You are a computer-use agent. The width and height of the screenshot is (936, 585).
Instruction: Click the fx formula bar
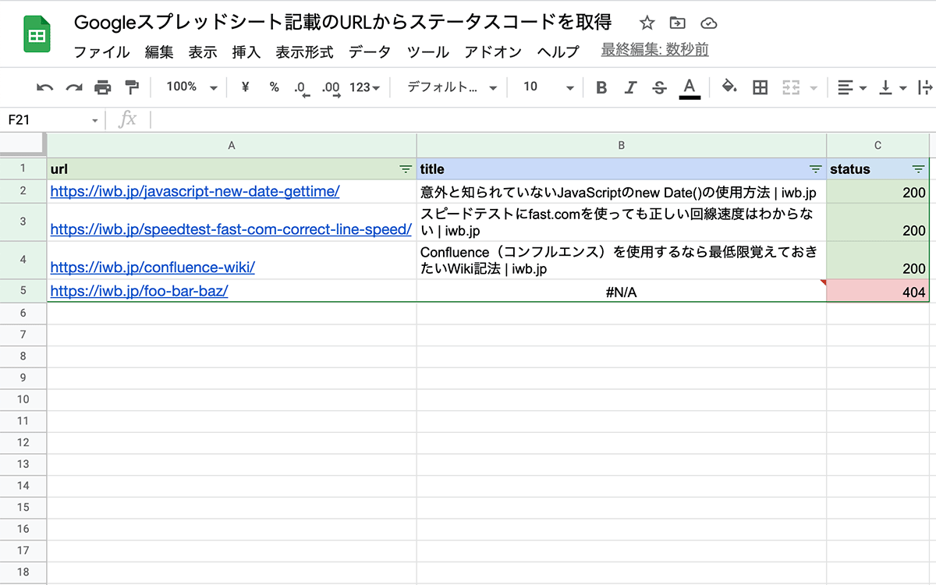127,119
